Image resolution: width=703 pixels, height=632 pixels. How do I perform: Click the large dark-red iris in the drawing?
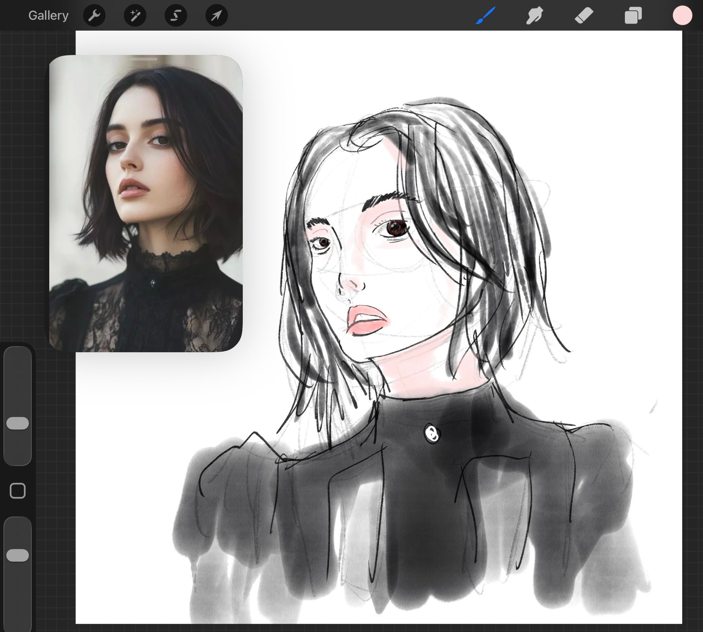coord(397,228)
